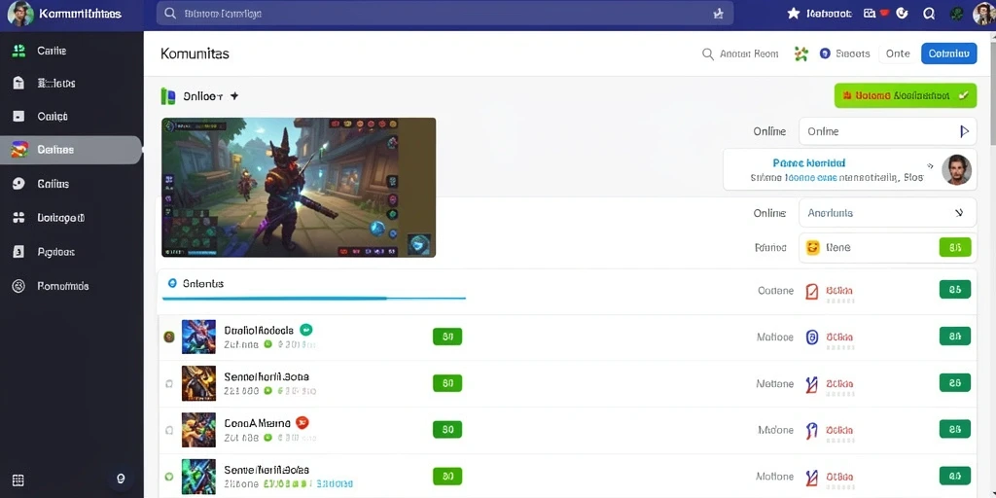Image resolution: width=996 pixels, height=498 pixels.
Task: Click the dark green icon in the top bar
Action: click(956, 14)
